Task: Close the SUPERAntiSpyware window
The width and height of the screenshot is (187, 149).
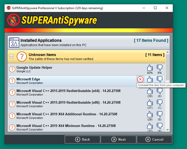Action: click(167, 8)
